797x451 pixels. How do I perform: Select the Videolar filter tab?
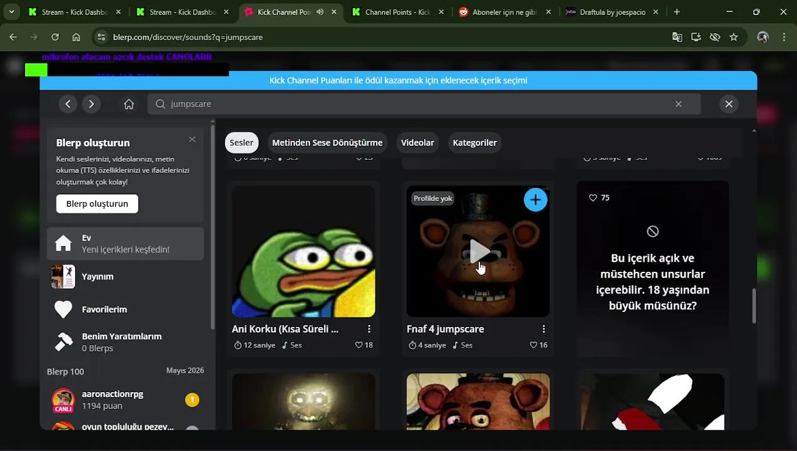pyautogui.click(x=417, y=143)
